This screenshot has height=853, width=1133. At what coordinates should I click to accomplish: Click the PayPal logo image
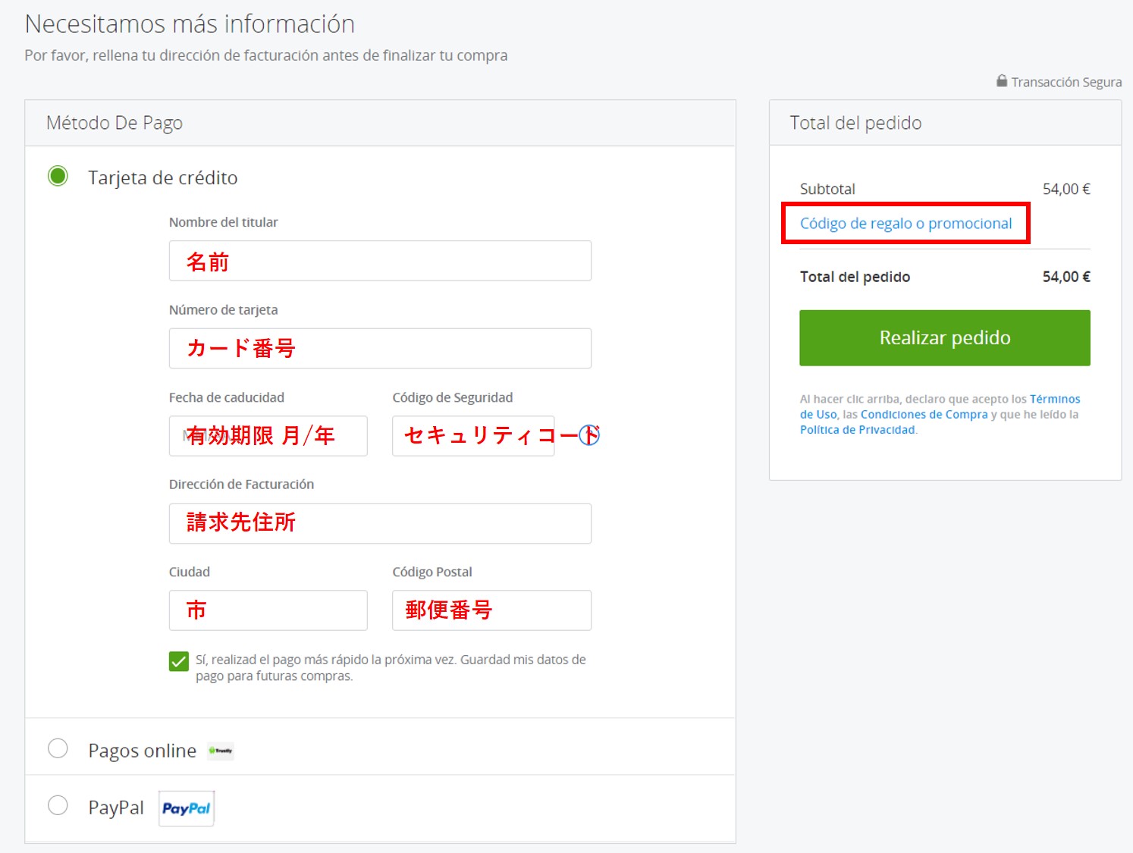pos(186,808)
